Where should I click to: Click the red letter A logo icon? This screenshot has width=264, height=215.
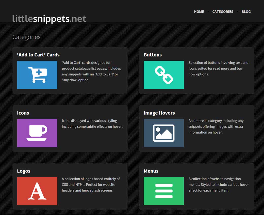pos(37,191)
